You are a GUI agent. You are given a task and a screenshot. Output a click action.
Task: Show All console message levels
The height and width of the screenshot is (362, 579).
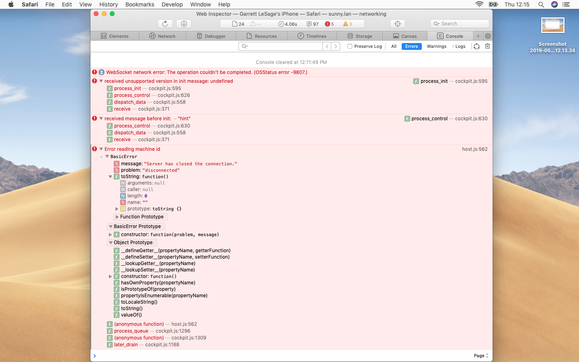click(394, 46)
